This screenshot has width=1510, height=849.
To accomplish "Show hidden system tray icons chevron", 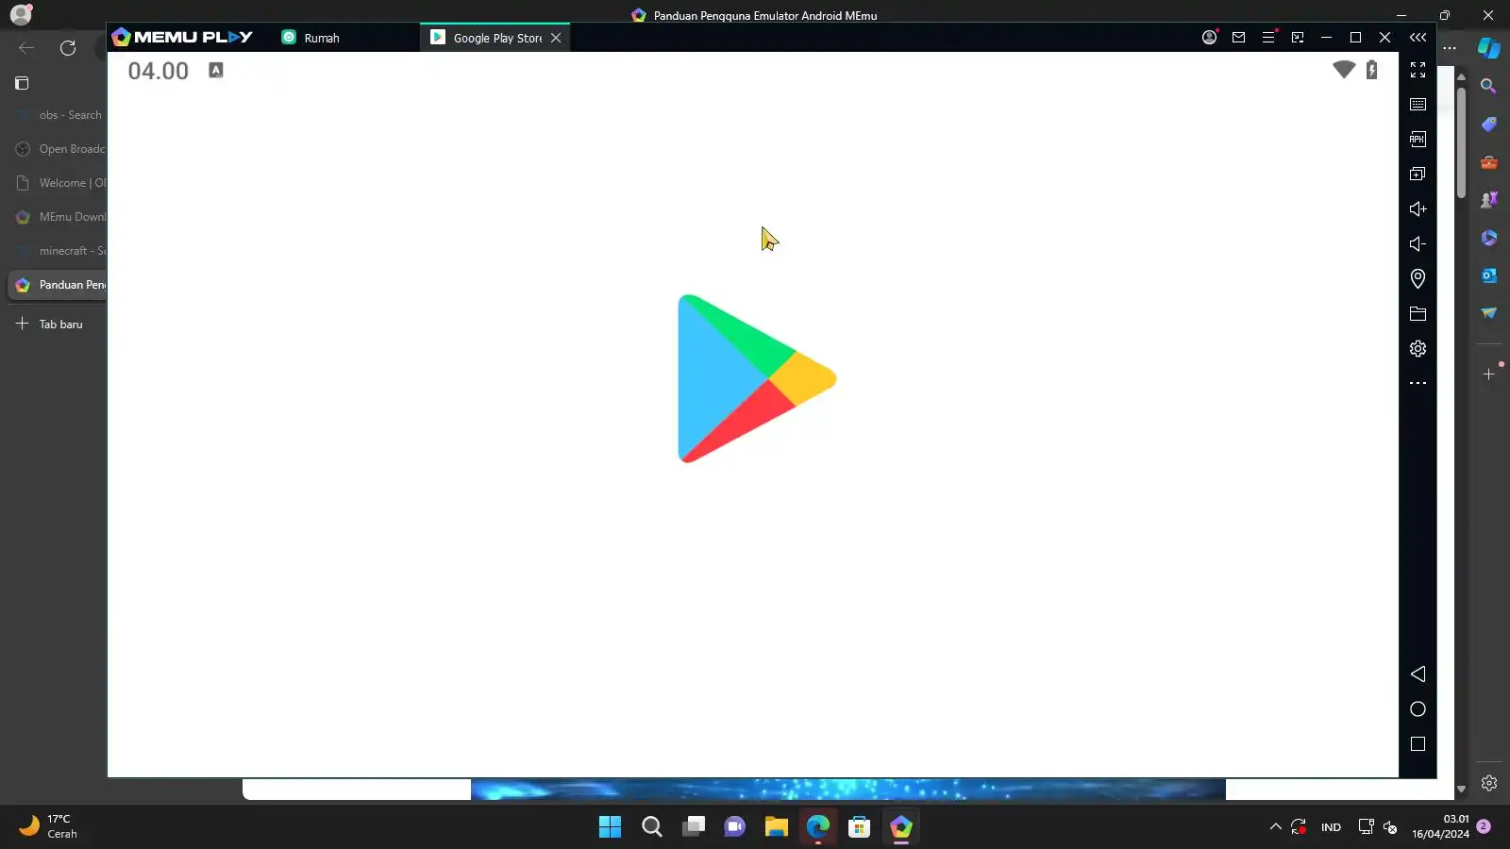I will click(1275, 826).
